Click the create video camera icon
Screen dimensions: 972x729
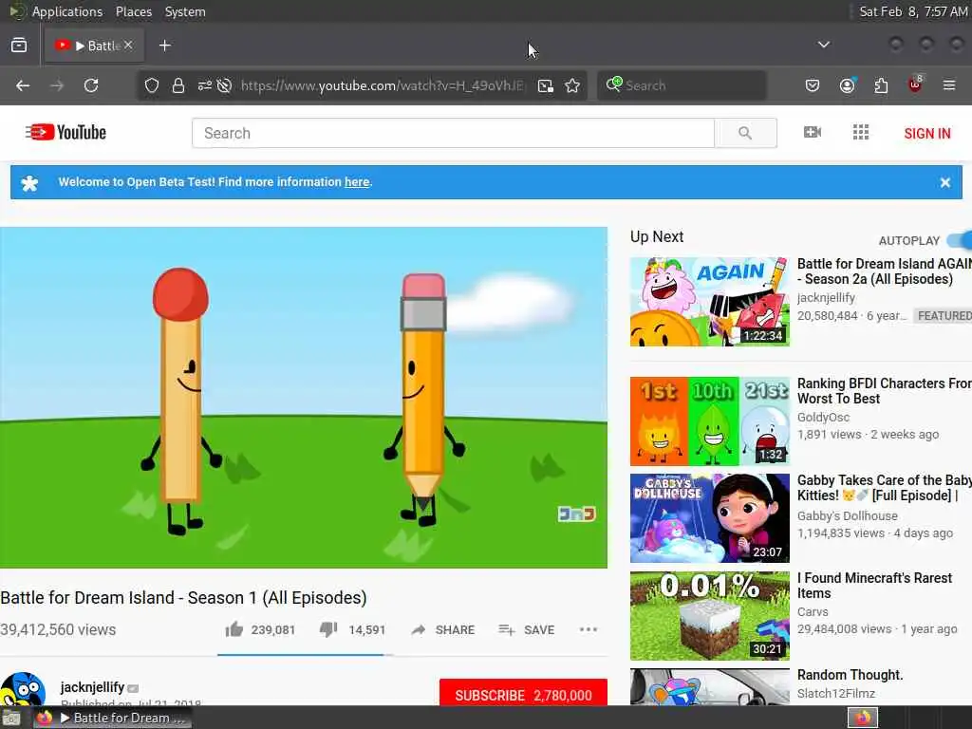[x=813, y=132]
